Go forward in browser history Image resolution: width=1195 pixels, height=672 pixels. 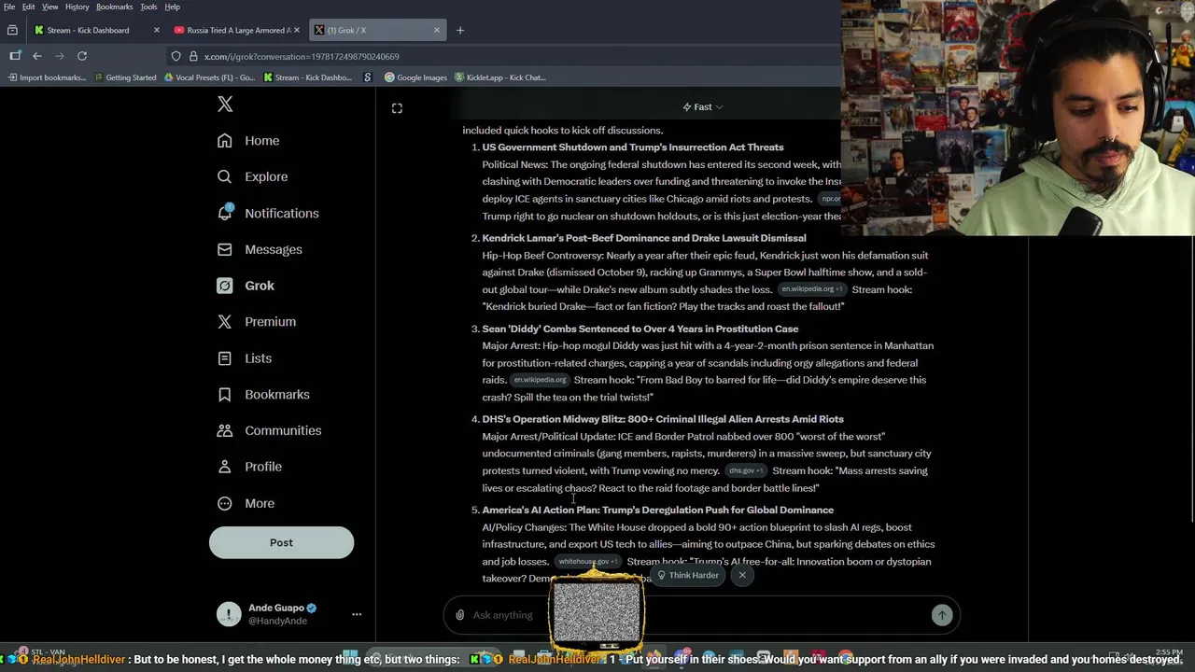point(60,56)
